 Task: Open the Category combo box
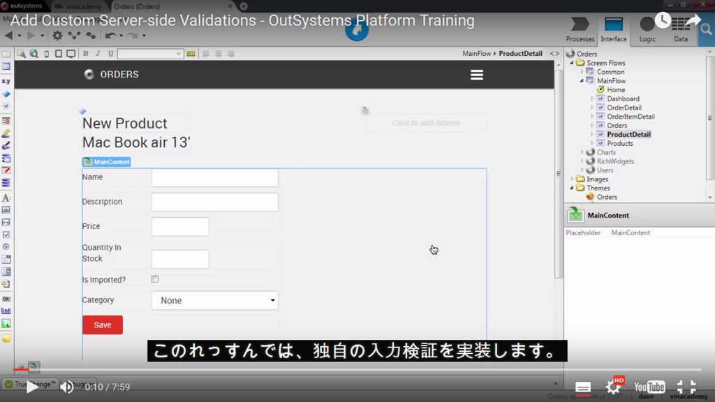coord(215,300)
